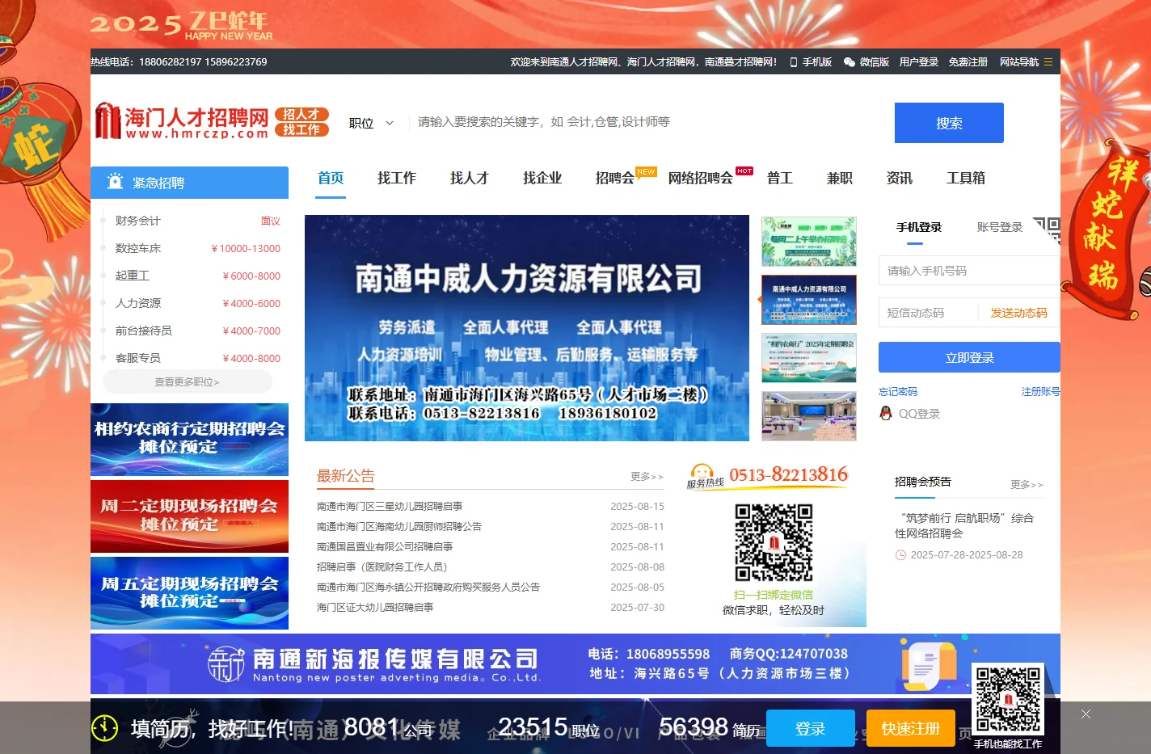This screenshot has width=1151, height=754.
Task: Click 用户登录 in top bar
Action: tap(919, 62)
